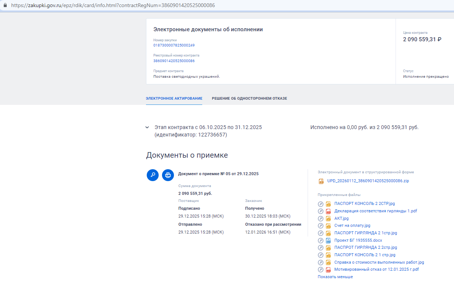Click image file icon of ПАСПОРТ КОНСОЛЬ 2 1 стр.jpg
The width and height of the screenshot is (454, 283).
click(328, 255)
